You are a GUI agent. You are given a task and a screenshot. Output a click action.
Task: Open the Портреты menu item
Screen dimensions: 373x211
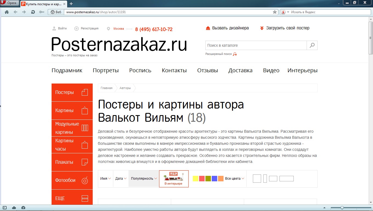click(x=106, y=70)
